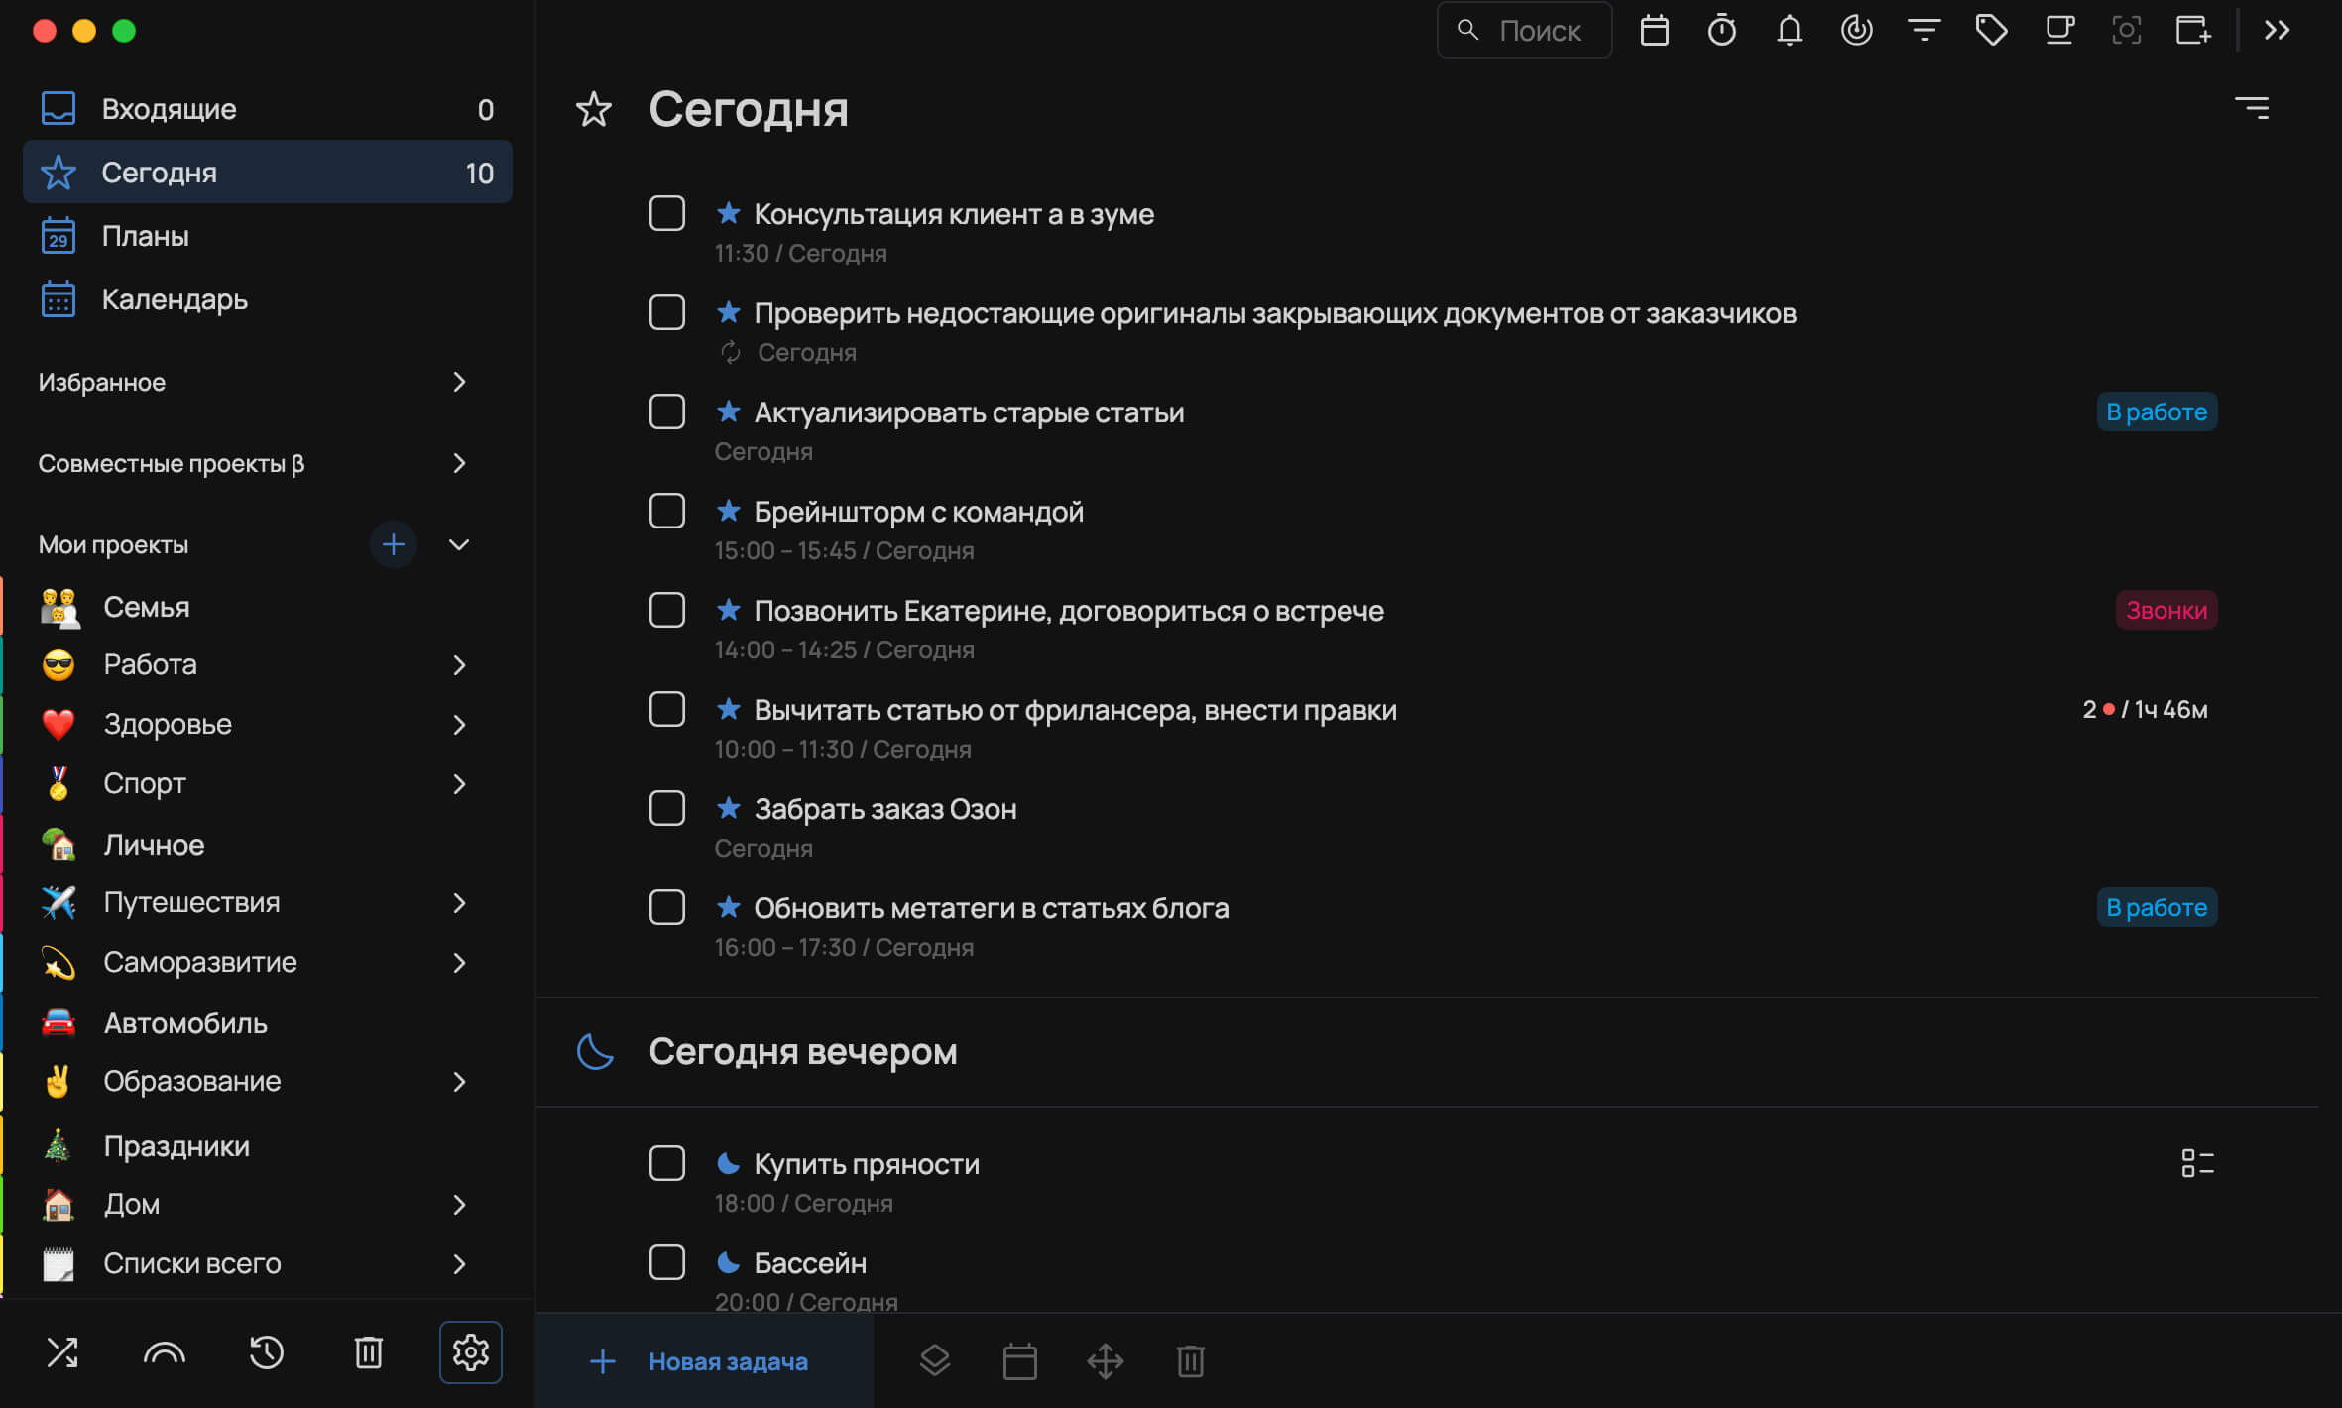Check off Актуализировать старые статьи task
The width and height of the screenshot is (2342, 1408).
tap(666, 411)
